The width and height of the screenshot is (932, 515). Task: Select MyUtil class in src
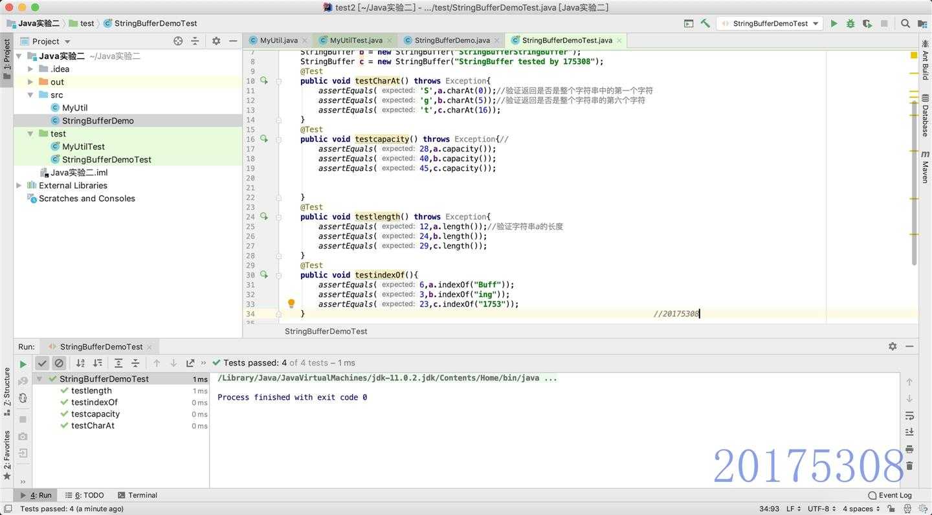pos(74,107)
